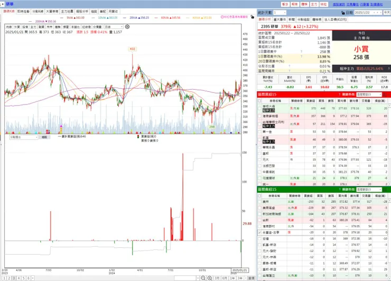
Task: Tick the header checkbox in 區間賣超15 table
Action: click(x=259, y=196)
